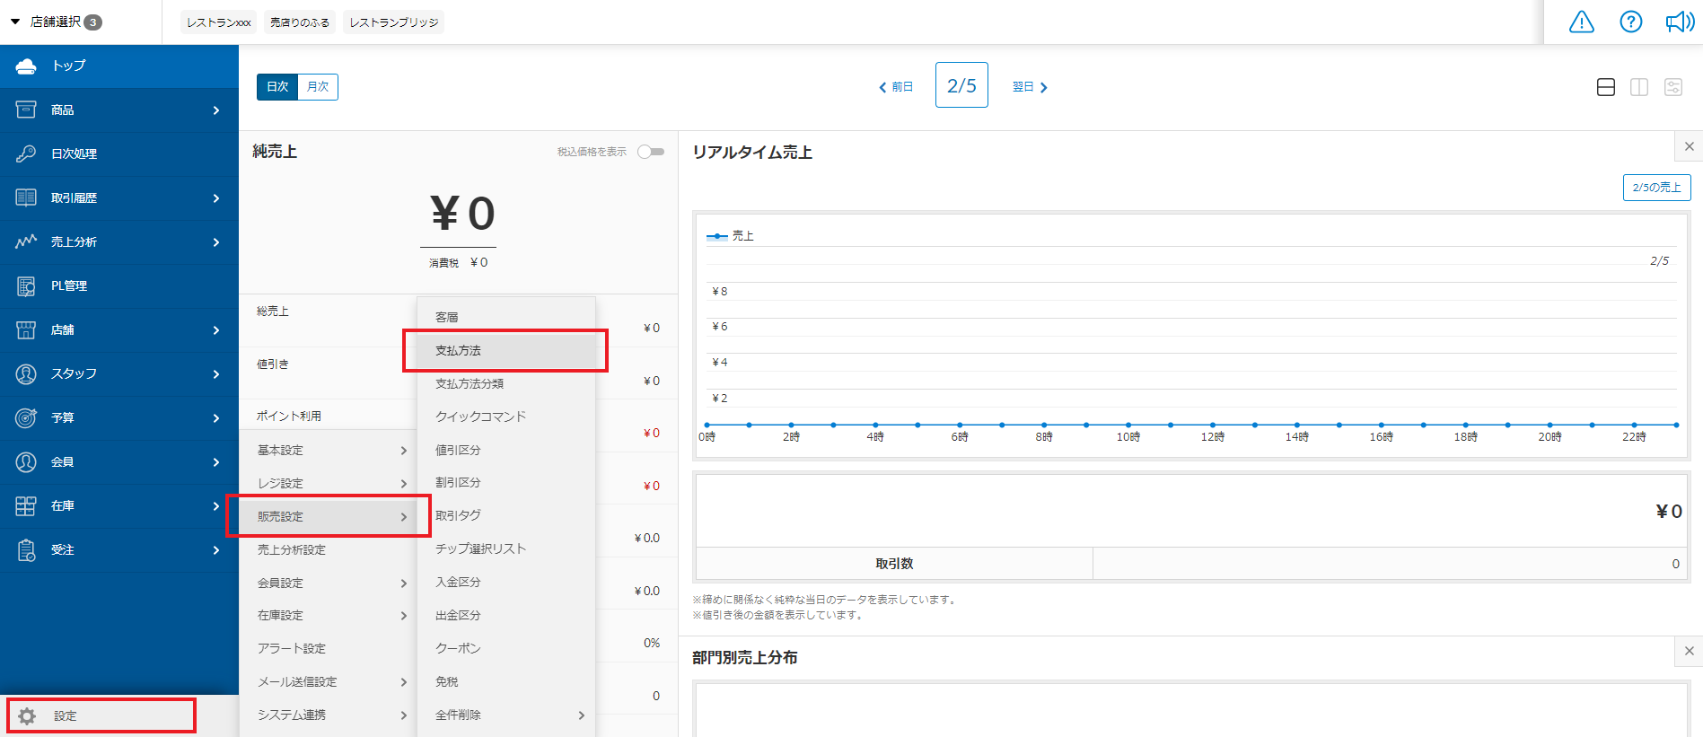Open the help question mark icon
1703x737 pixels.
[x=1630, y=22]
